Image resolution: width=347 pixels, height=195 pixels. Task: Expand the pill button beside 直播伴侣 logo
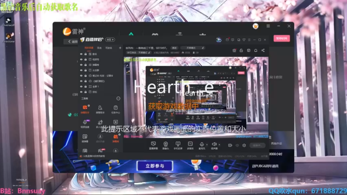coord(110,39)
